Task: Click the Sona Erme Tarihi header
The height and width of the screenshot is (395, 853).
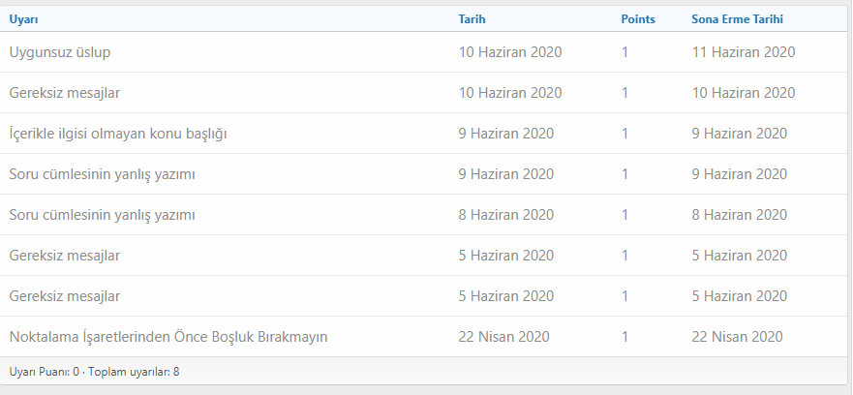Action: [737, 19]
